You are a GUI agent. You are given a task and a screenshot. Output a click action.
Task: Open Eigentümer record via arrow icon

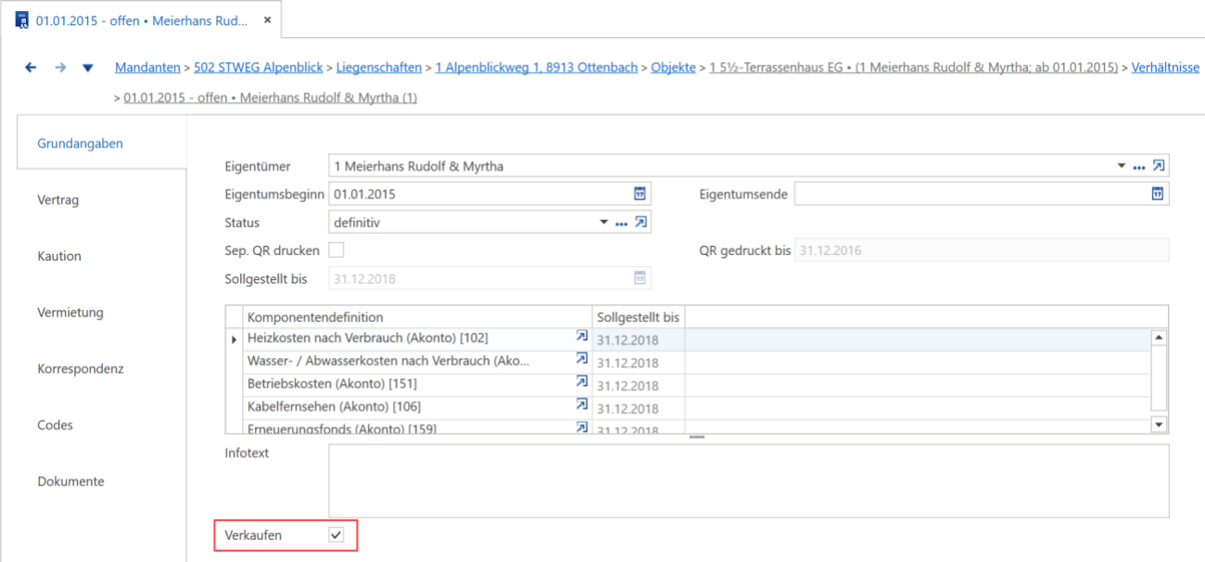(1158, 167)
